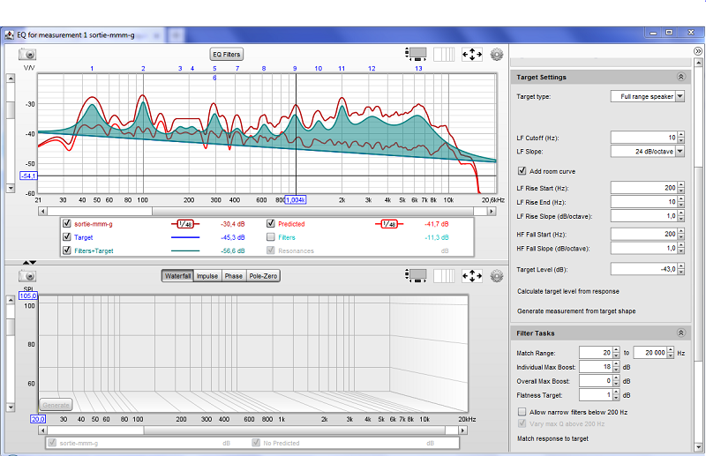Switch to the Impulse tab
The width and height of the screenshot is (706, 456).
point(207,276)
